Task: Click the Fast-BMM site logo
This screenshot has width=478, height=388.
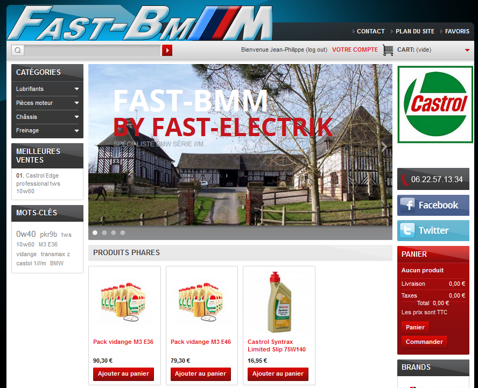Action: coord(139,23)
